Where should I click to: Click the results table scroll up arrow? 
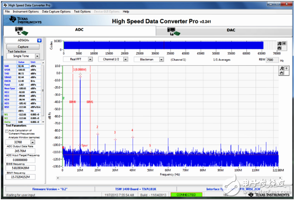(43, 62)
